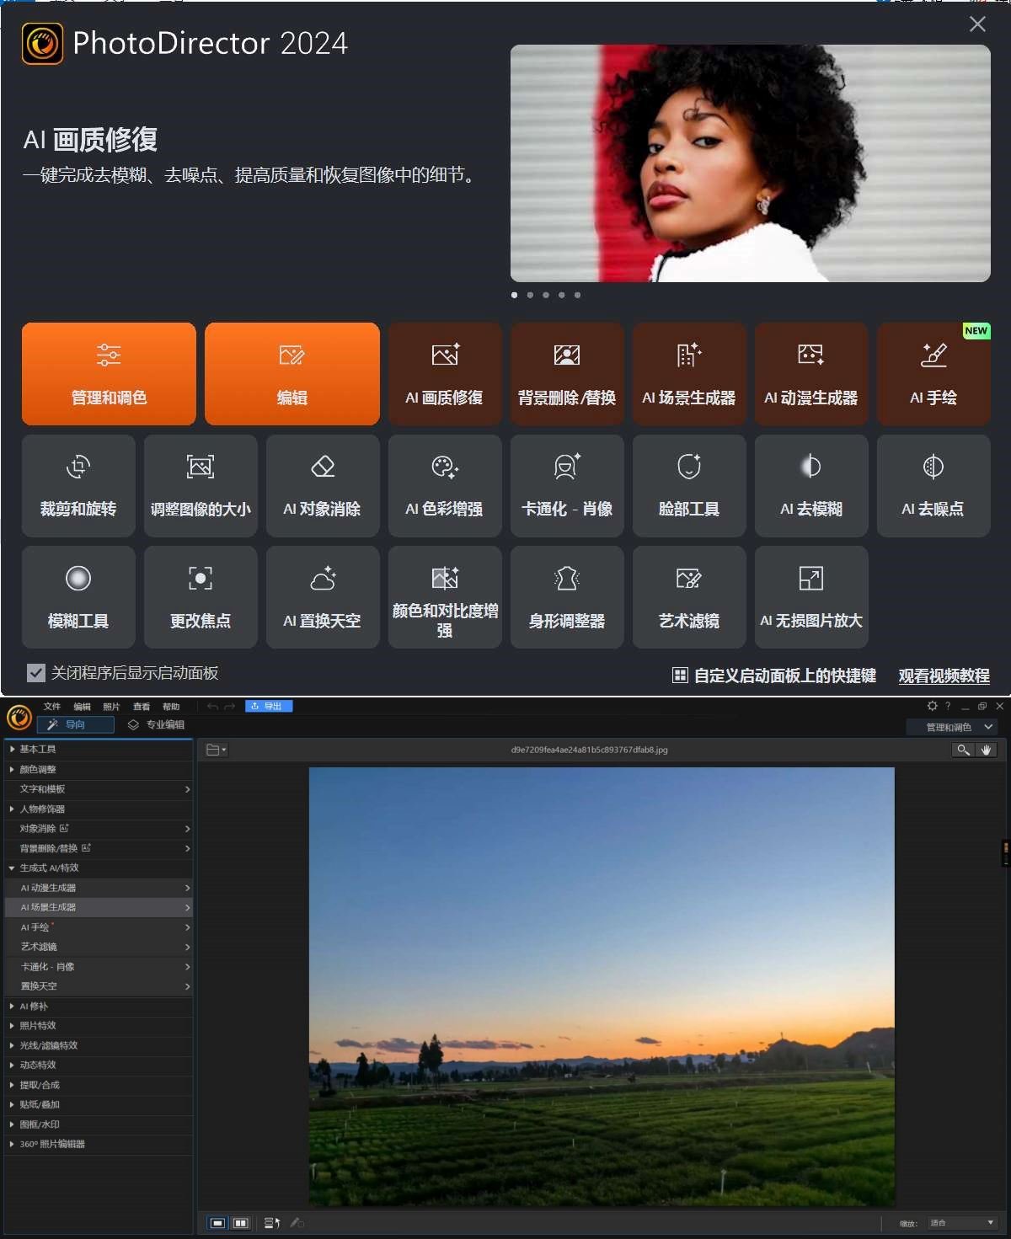Open the 模糊工具 tile
This screenshot has height=1239, width=1011.
coord(78,597)
